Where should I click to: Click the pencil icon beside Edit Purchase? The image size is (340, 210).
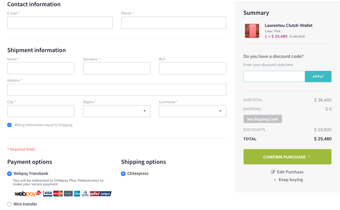coord(273,172)
